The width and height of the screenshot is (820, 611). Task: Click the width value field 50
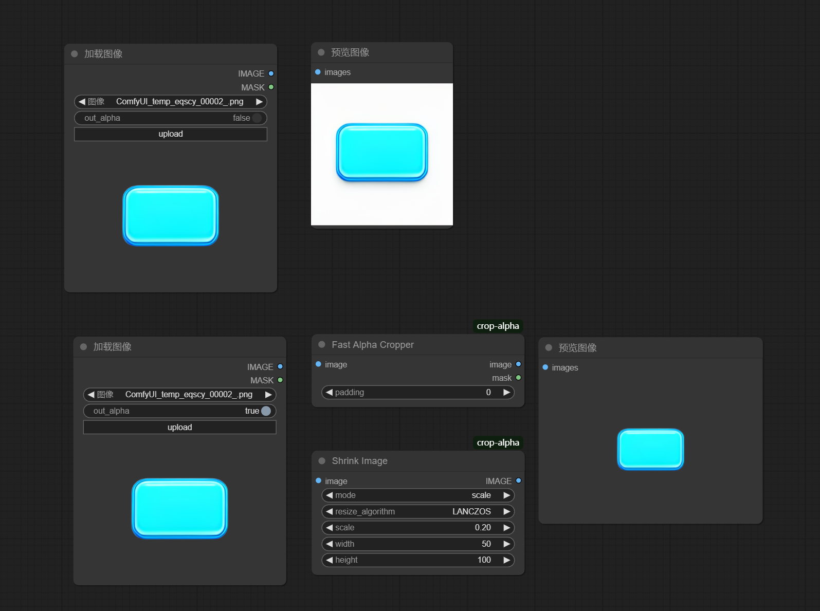pos(418,544)
